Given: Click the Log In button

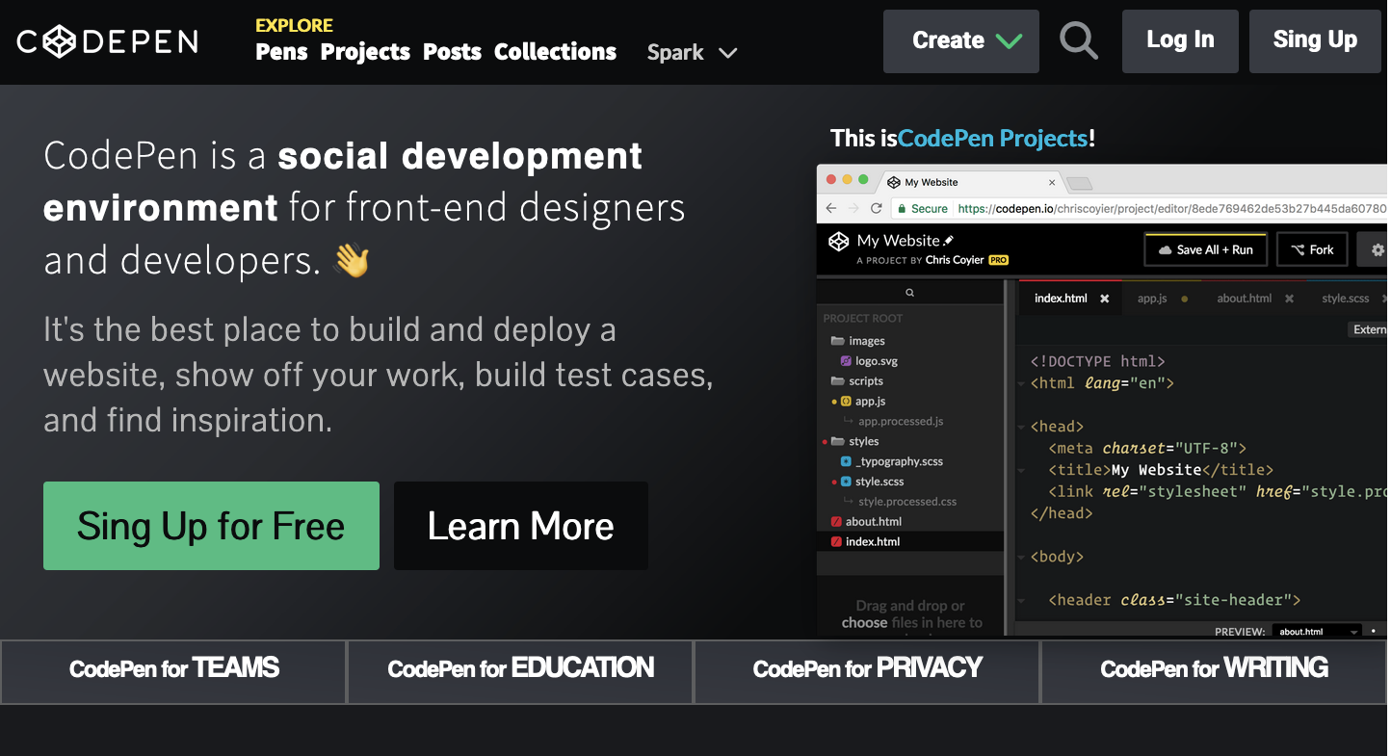Looking at the screenshot, I should tap(1180, 40).
